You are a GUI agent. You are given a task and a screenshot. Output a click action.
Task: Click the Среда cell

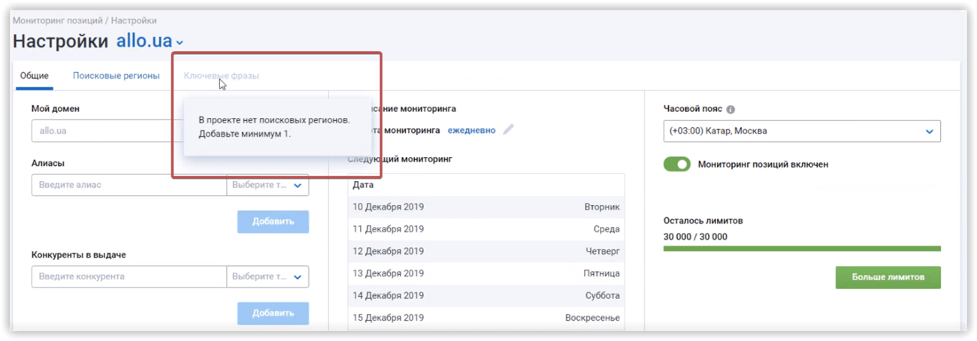coord(607,229)
